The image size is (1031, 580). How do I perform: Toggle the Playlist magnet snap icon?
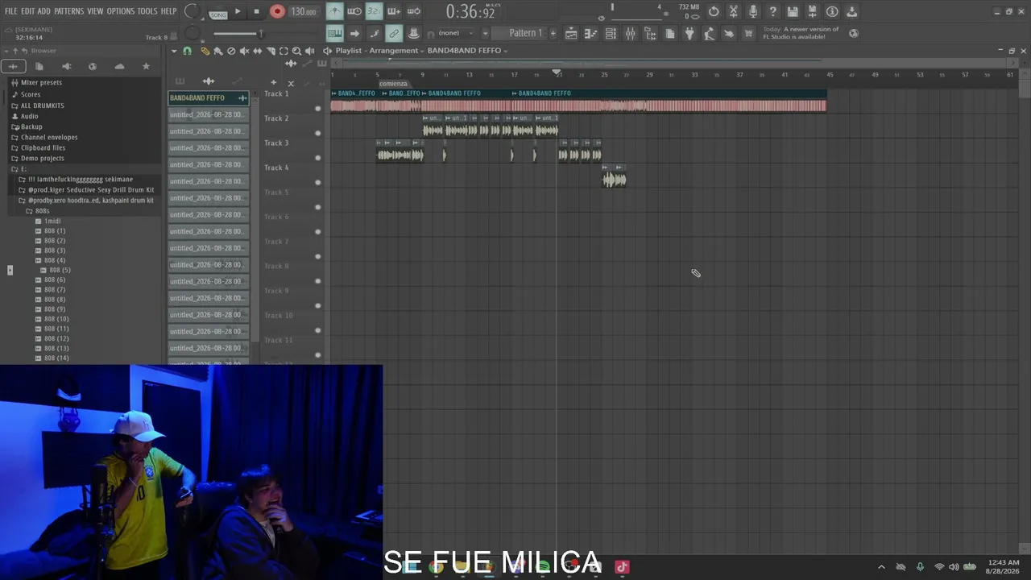pyautogui.click(x=187, y=51)
